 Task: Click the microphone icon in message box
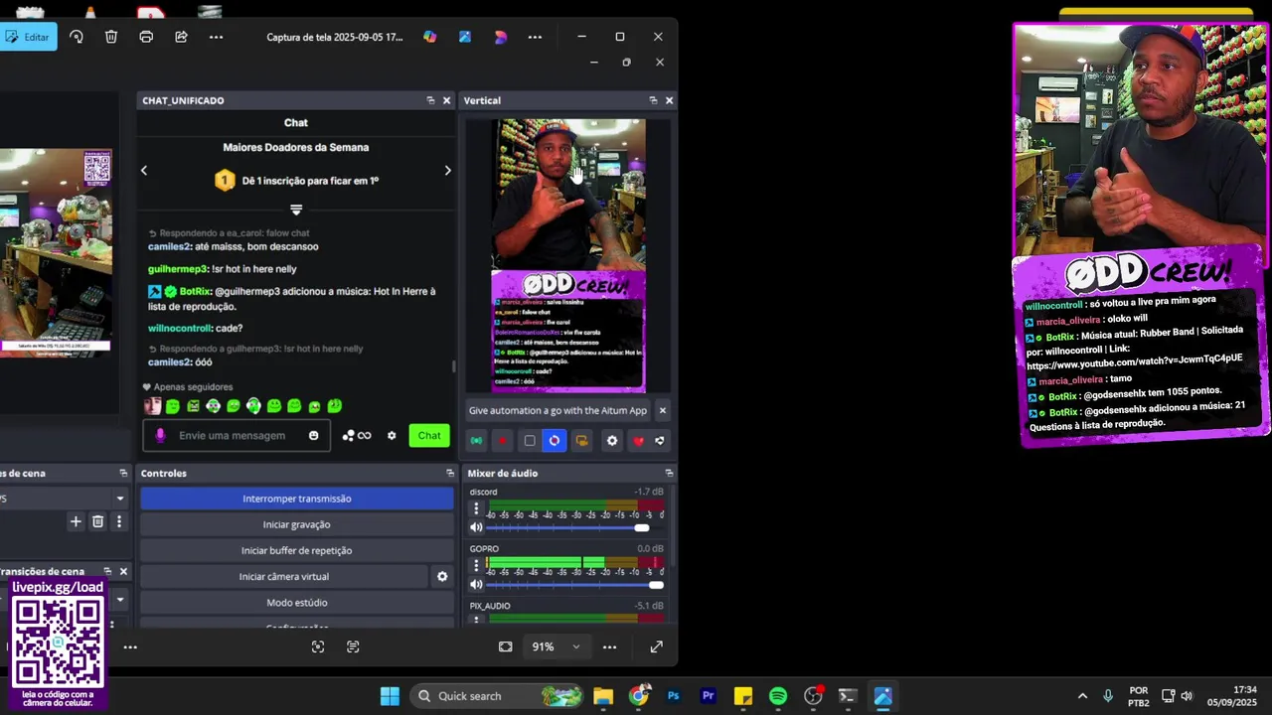tap(160, 435)
